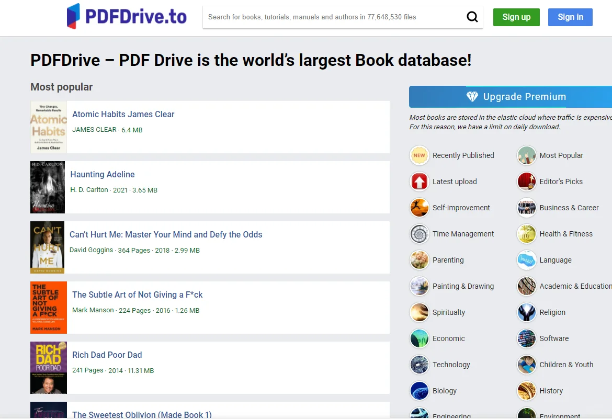Viewport: 612px width, 419px height.
Task: Open the Economic category link
Action: [448, 338]
